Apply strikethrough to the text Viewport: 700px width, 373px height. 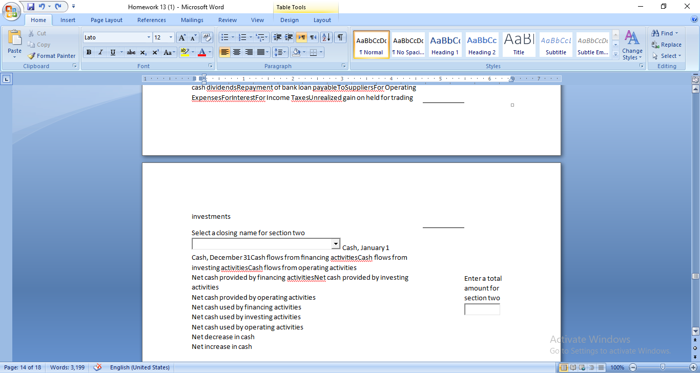[x=131, y=52]
